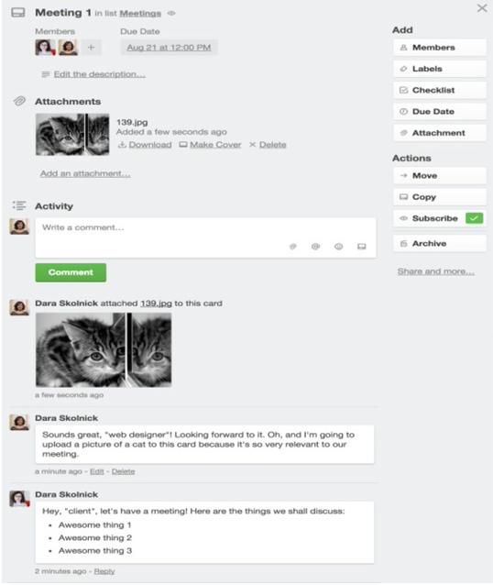This screenshot has width=493, height=585.
Task: Click the Aug 21 at 12:00 PM due date
Action: [169, 48]
